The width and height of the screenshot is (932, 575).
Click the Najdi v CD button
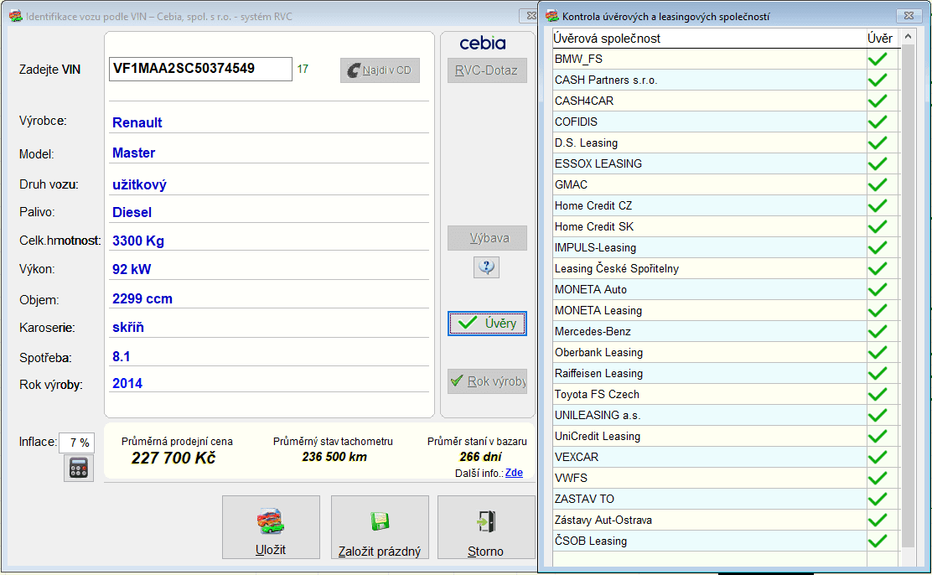coord(380,70)
